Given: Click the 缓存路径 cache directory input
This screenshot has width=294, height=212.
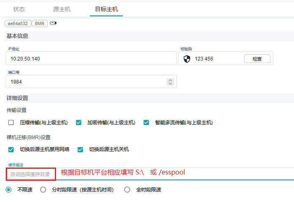Looking at the screenshot, I should (x=31, y=174).
